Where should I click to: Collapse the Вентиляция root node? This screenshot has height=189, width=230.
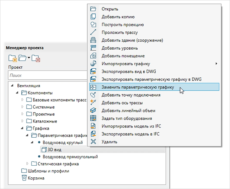click(x=12, y=86)
